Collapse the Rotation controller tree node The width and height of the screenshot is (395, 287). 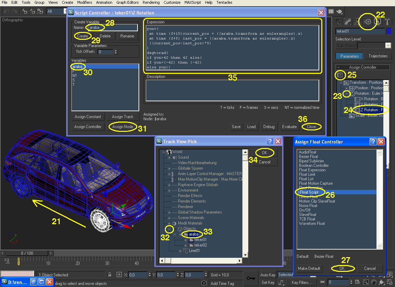(x=346, y=93)
